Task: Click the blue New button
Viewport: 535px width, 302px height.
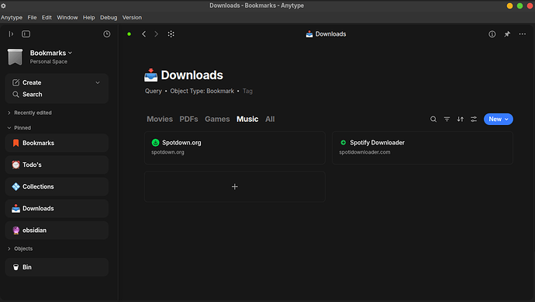Action: (x=498, y=120)
